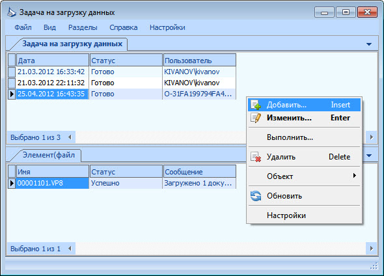384x276 pixels.
Task: Select row marker of the 21.03.2012 22:11:32 row
Action: tap(12, 83)
